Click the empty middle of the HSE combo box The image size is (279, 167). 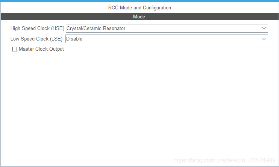click(x=188, y=29)
